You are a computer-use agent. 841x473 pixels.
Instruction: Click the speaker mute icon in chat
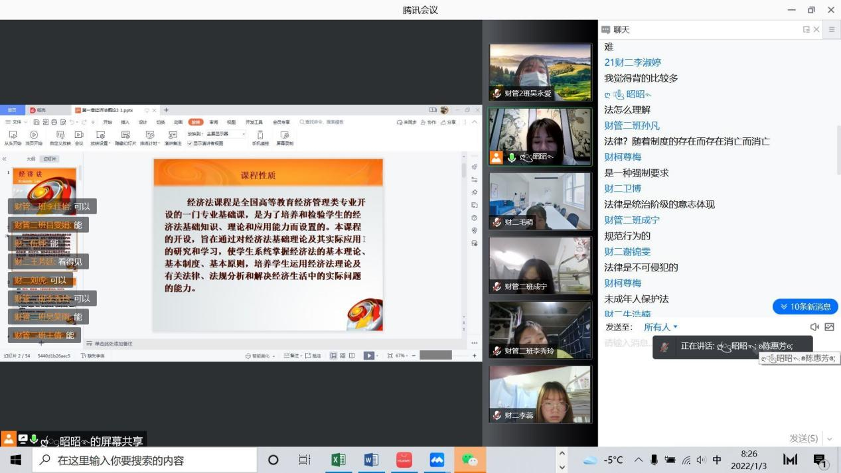pos(814,327)
